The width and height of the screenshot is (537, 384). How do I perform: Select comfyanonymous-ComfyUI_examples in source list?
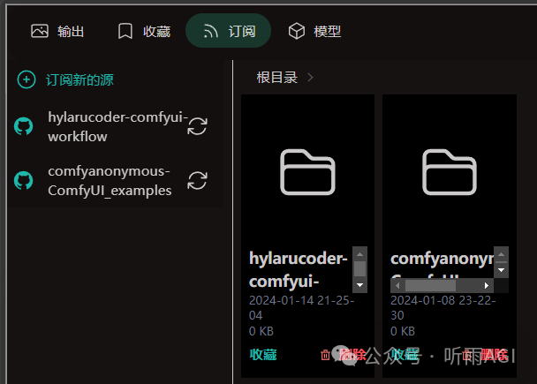110,180
